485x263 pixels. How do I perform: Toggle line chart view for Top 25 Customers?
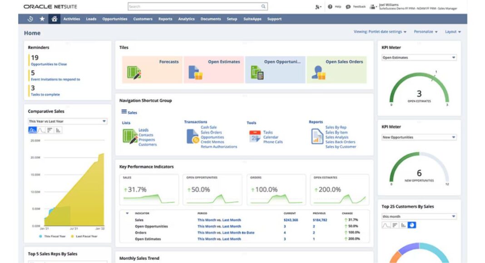(x=386, y=224)
